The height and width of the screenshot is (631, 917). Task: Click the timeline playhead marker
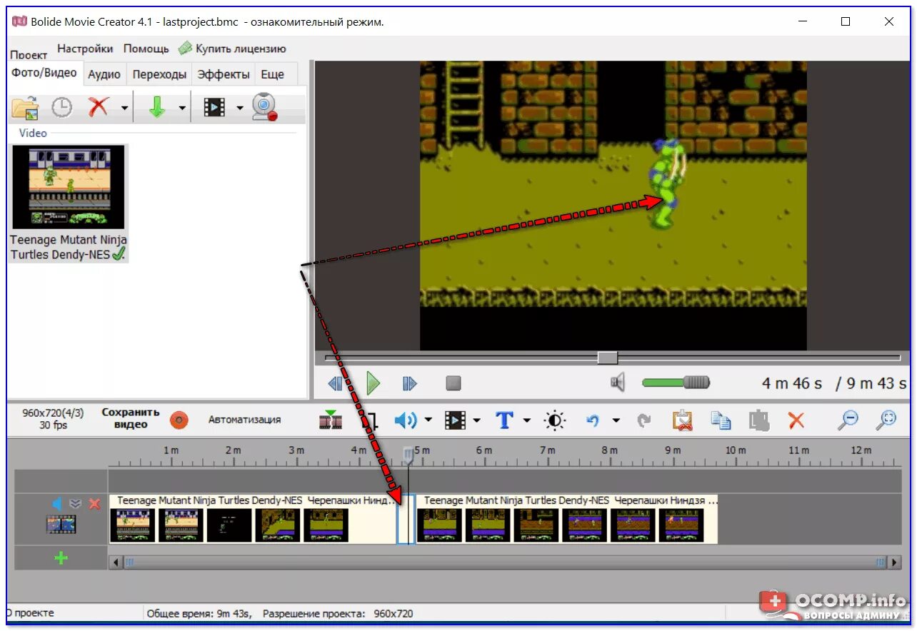point(408,455)
